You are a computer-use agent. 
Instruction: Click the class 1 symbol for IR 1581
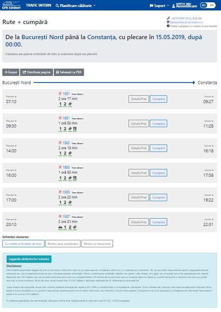click(x=60, y=104)
